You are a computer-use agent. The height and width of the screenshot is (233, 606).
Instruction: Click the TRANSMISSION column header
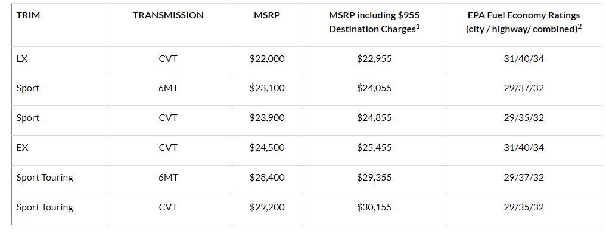168,15
